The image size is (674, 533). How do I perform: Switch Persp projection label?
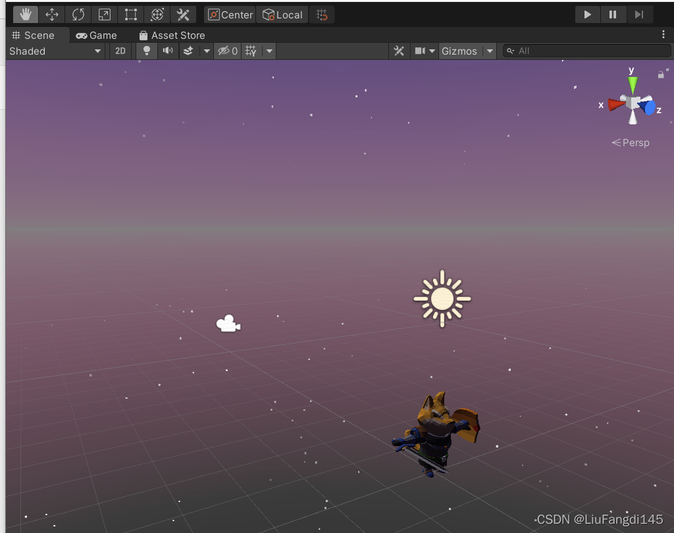631,143
